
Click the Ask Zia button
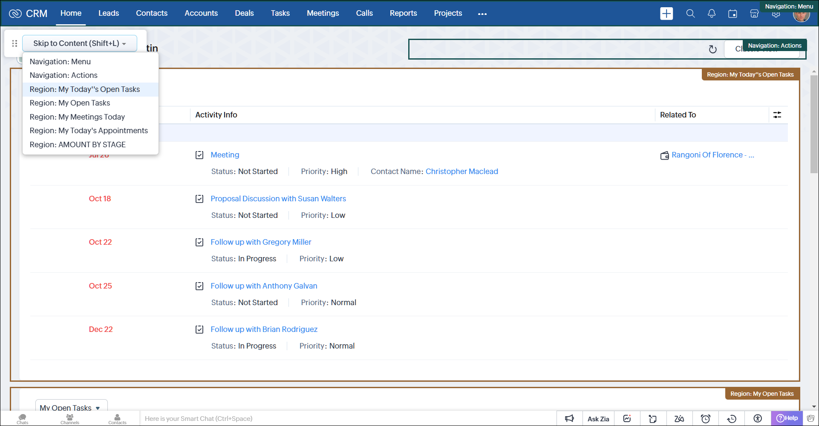coord(598,419)
